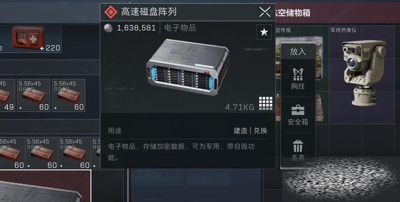Click the coin value icon beside 1,638,581
Viewport: 400px width, 202px height.
point(108,28)
